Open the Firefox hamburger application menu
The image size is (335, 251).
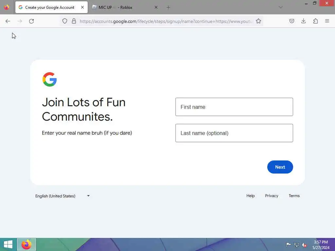[327, 21]
